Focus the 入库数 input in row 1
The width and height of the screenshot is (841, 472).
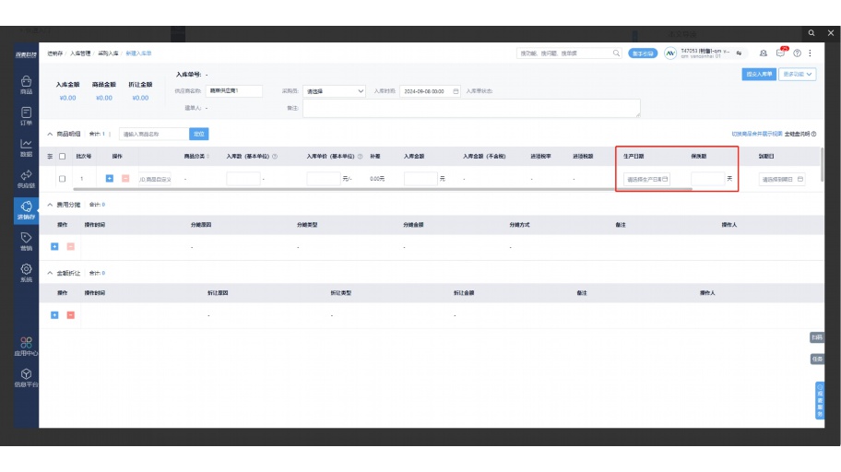[243, 179]
